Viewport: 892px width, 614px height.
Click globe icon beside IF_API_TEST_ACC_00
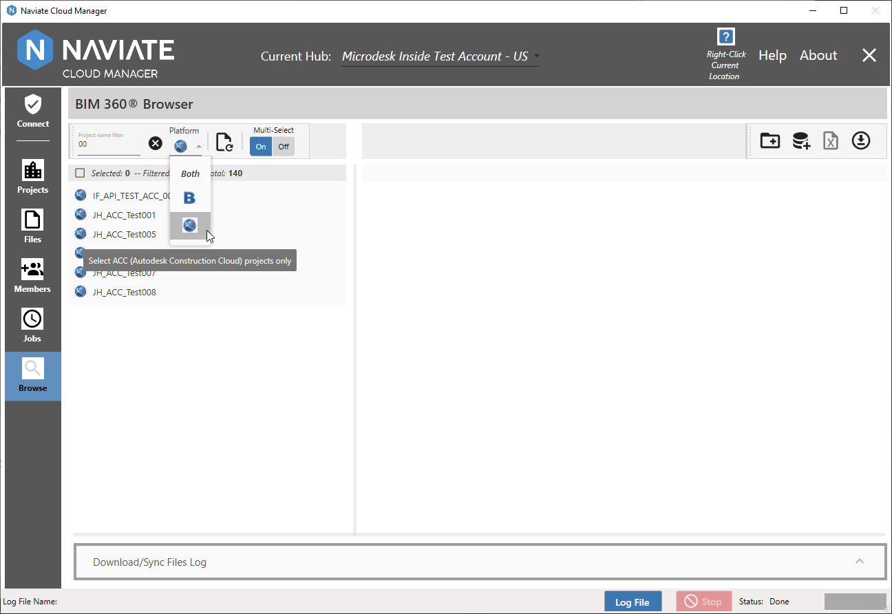[x=81, y=195]
